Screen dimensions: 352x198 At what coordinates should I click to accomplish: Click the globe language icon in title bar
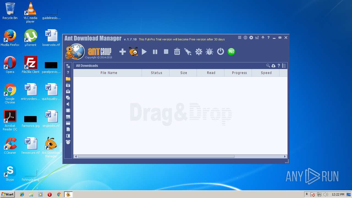pos(245,38)
